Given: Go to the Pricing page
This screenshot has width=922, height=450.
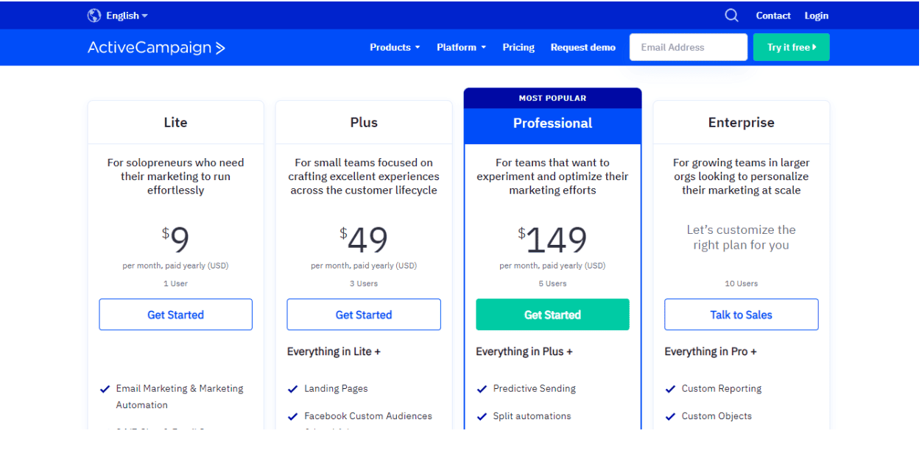Looking at the screenshot, I should tap(518, 47).
